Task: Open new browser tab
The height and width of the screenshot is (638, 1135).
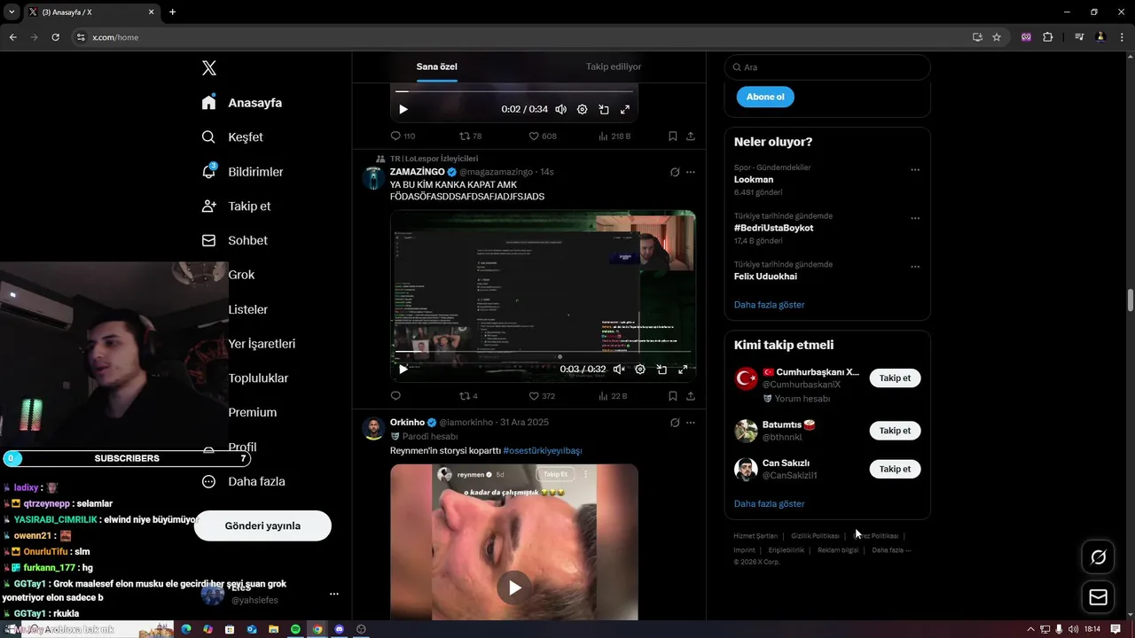Action: pos(172,12)
